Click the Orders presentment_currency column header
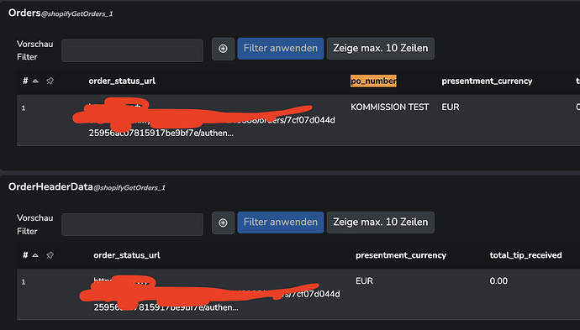 [487, 81]
